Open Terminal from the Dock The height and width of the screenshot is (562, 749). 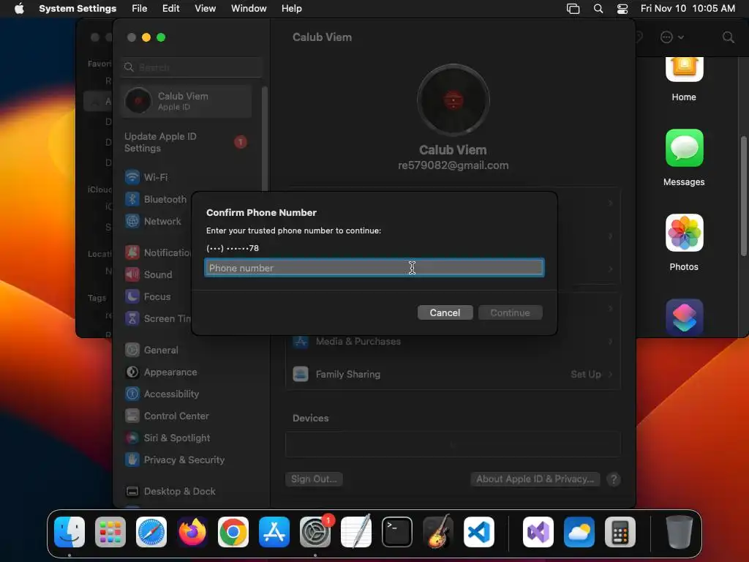click(x=397, y=532)
